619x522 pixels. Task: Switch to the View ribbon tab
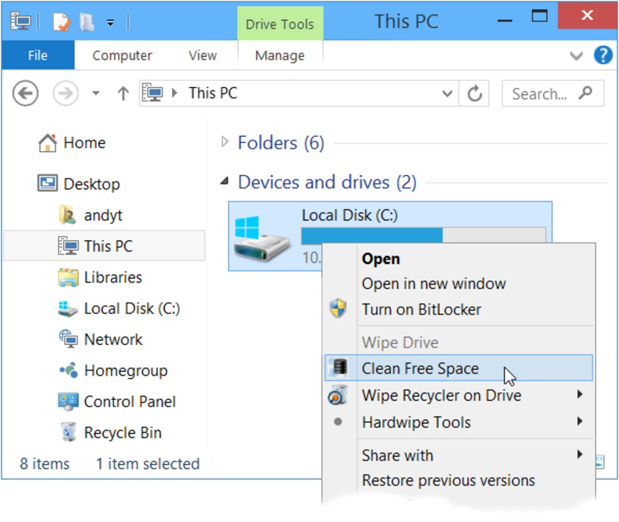(x=202, y=55)
